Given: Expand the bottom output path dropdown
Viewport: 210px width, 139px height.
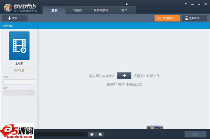Looking at the screenshot, I should [x=85, y=134].
